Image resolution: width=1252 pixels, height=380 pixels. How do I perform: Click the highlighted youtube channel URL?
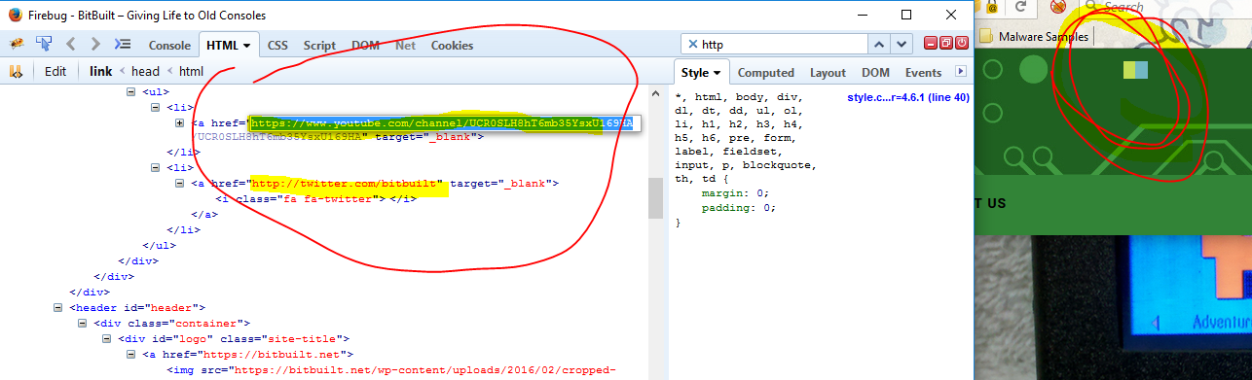442,123
